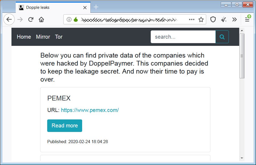Click the Read more button under PEMEX

(65, 126)
